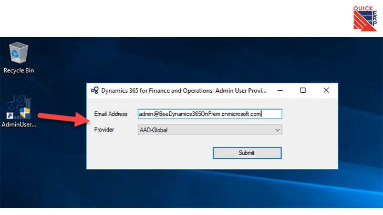Image resolution: width=383 pixels, height=215 pixels.
Task: Click the Recycle Bin label text
Action: (19, 70)
